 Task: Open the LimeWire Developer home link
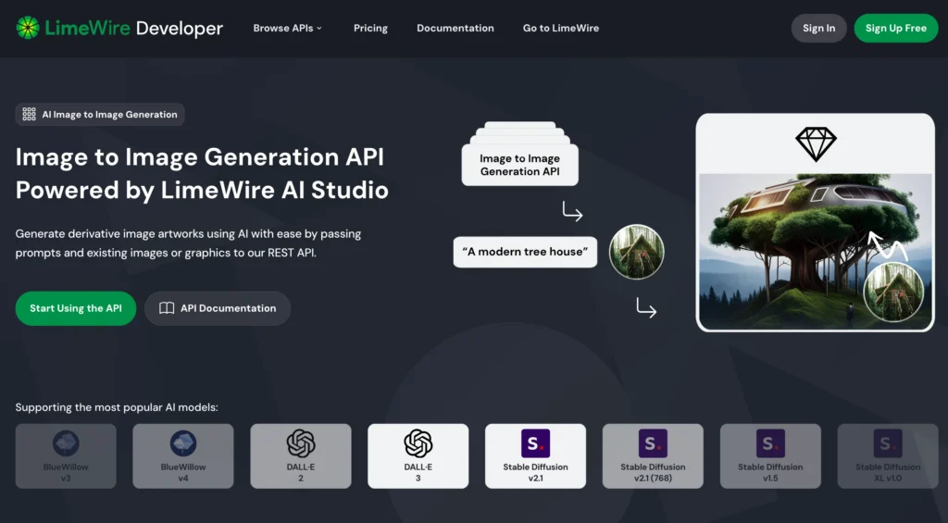(119, 28)
